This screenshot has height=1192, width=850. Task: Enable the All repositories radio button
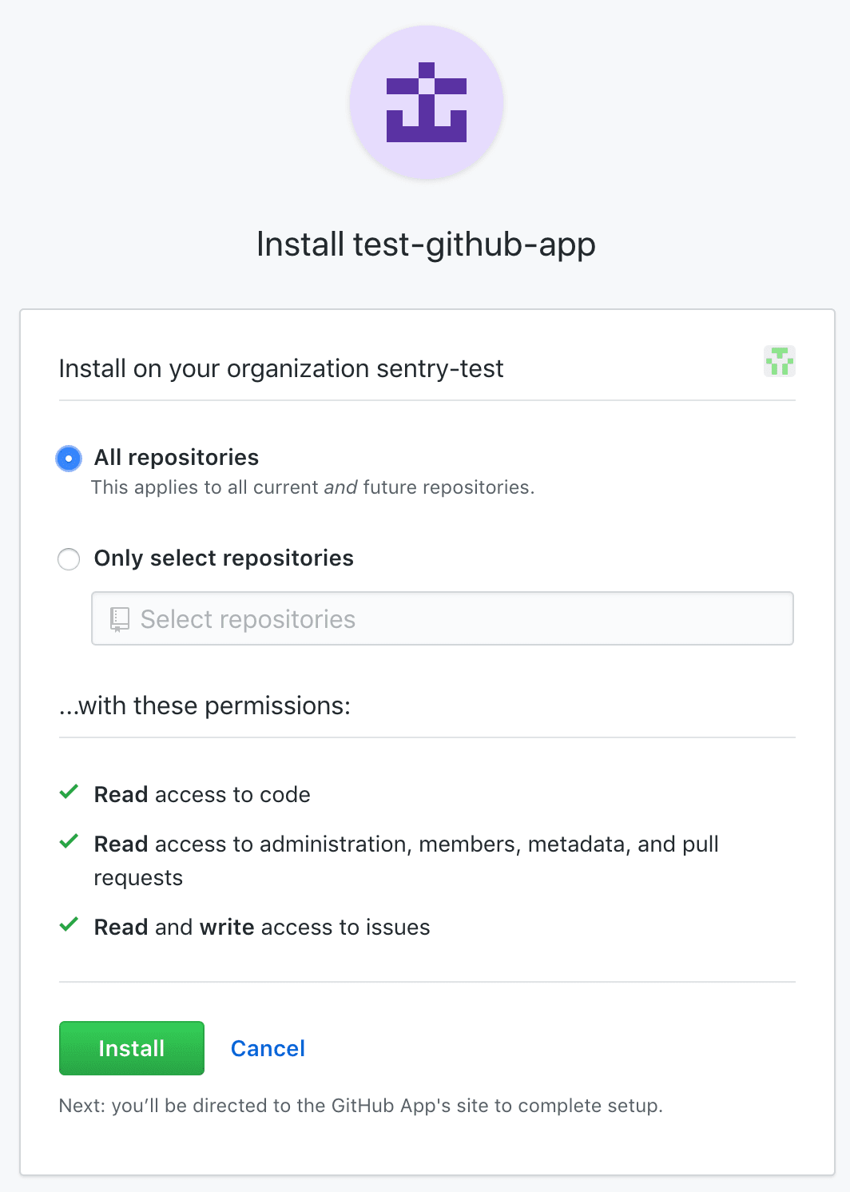coord(69,458)
